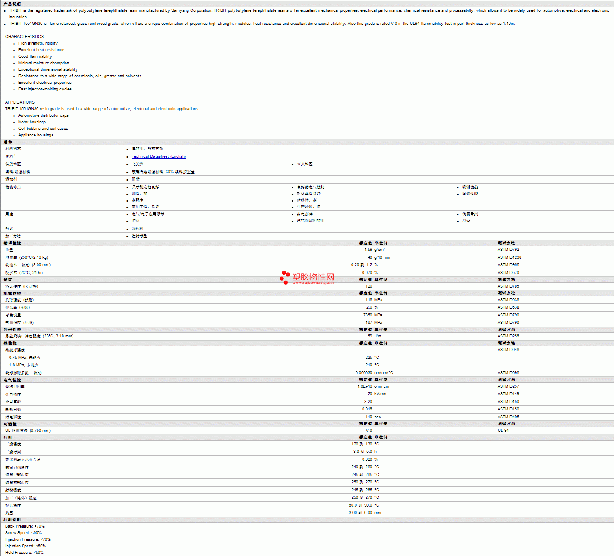Screen dimensions: 614x556
Task: Select the '60.0 到 90.0 °C' mold temperature
Action: pyautogui.click(x=364, y=505)
